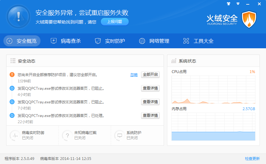Open the 实时防护 tab
The image size is (266, 164).
point(110,41)
